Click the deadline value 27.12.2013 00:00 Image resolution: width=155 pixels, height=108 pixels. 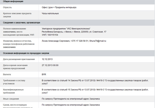click(50, 65)
